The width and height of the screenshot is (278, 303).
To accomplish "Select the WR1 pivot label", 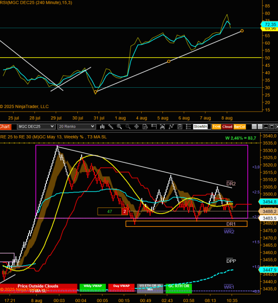I will [x=229, y=287].
